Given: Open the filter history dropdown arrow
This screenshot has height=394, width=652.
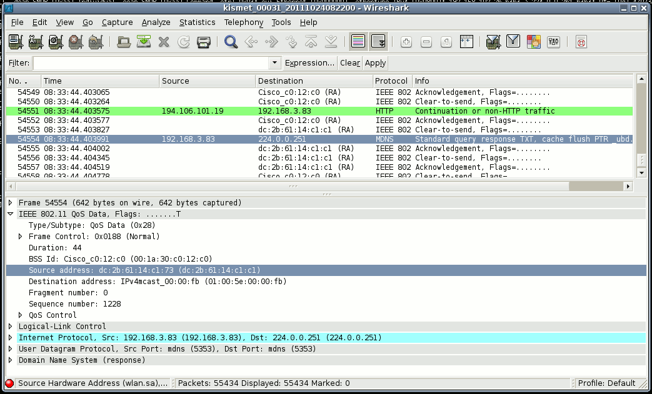Looking at the screenshot, I should [274, 62].
